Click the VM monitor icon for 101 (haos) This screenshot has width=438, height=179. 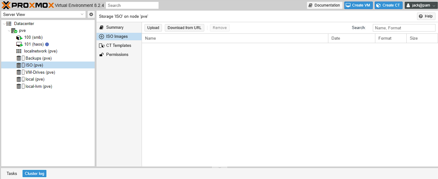tap(19, 44)
